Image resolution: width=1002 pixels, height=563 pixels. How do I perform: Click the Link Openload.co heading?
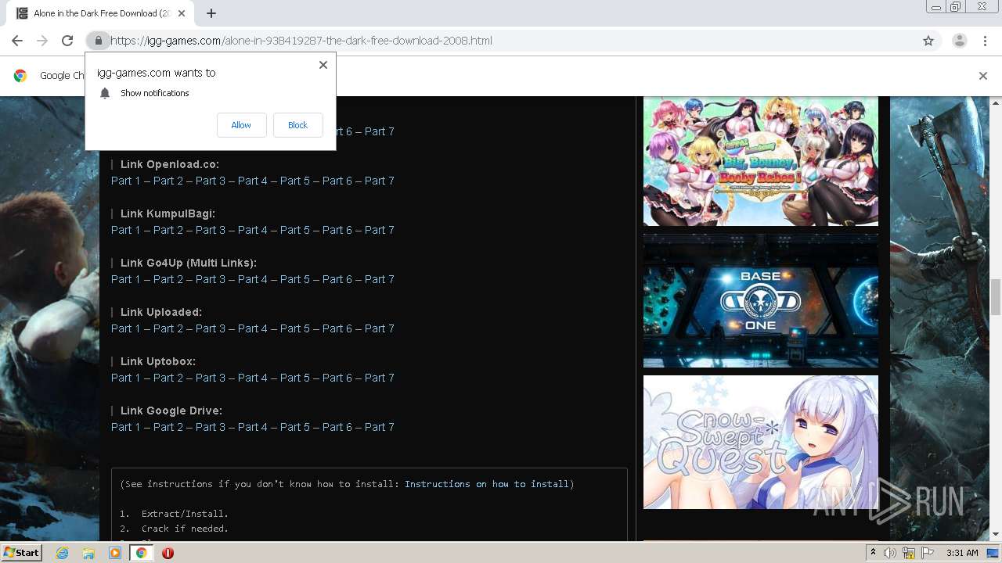170,164
